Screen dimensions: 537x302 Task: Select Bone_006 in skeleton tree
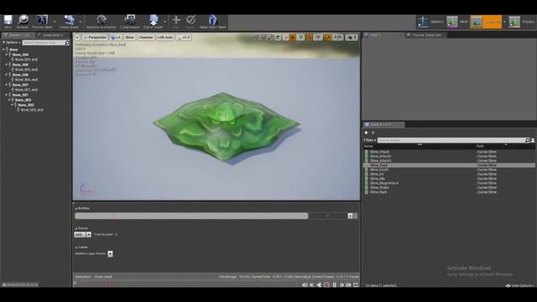point(20,75)
